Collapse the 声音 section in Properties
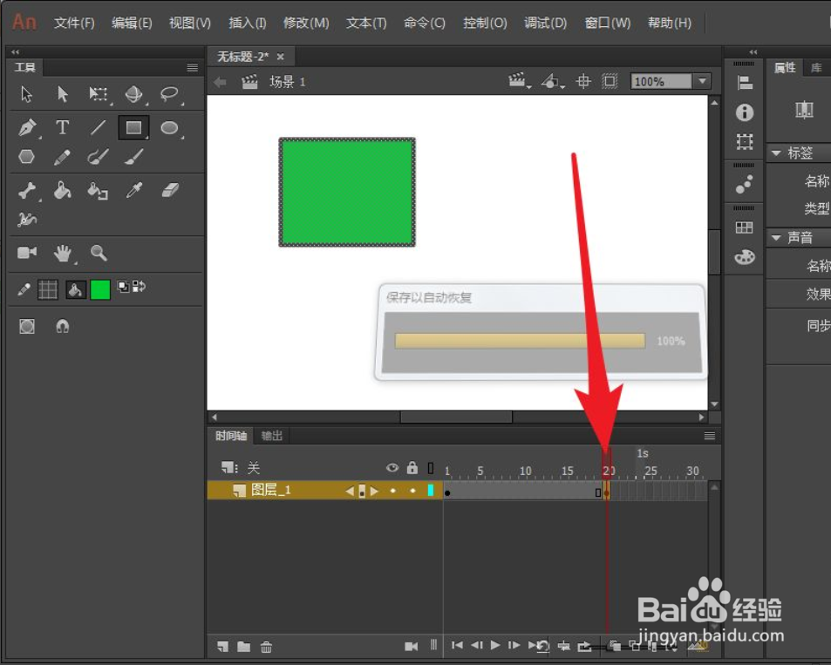Image resolution: width=831 pixels, height=665 pixels. (x=777, y=237)
